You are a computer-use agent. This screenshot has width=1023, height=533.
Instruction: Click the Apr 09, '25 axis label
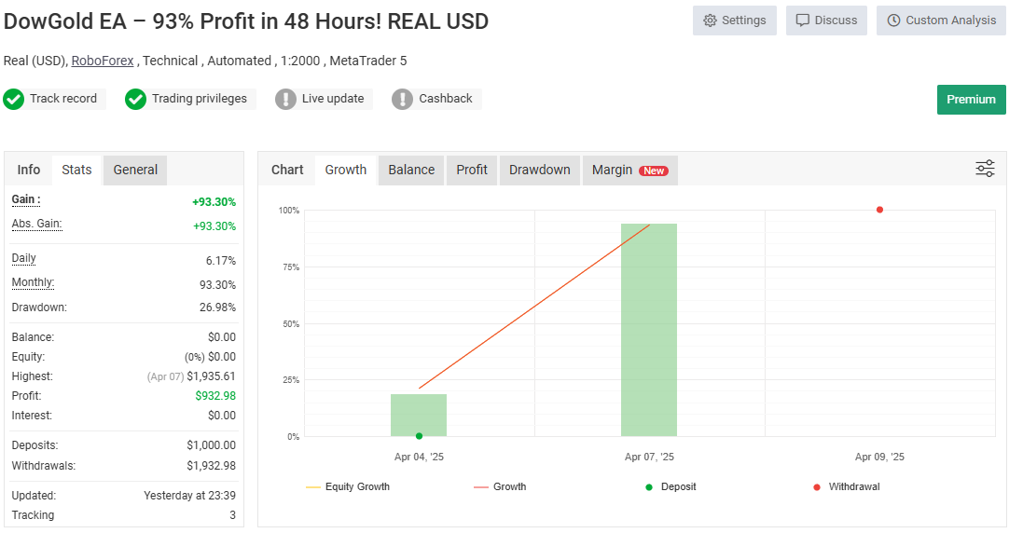(x=879, y=457)
